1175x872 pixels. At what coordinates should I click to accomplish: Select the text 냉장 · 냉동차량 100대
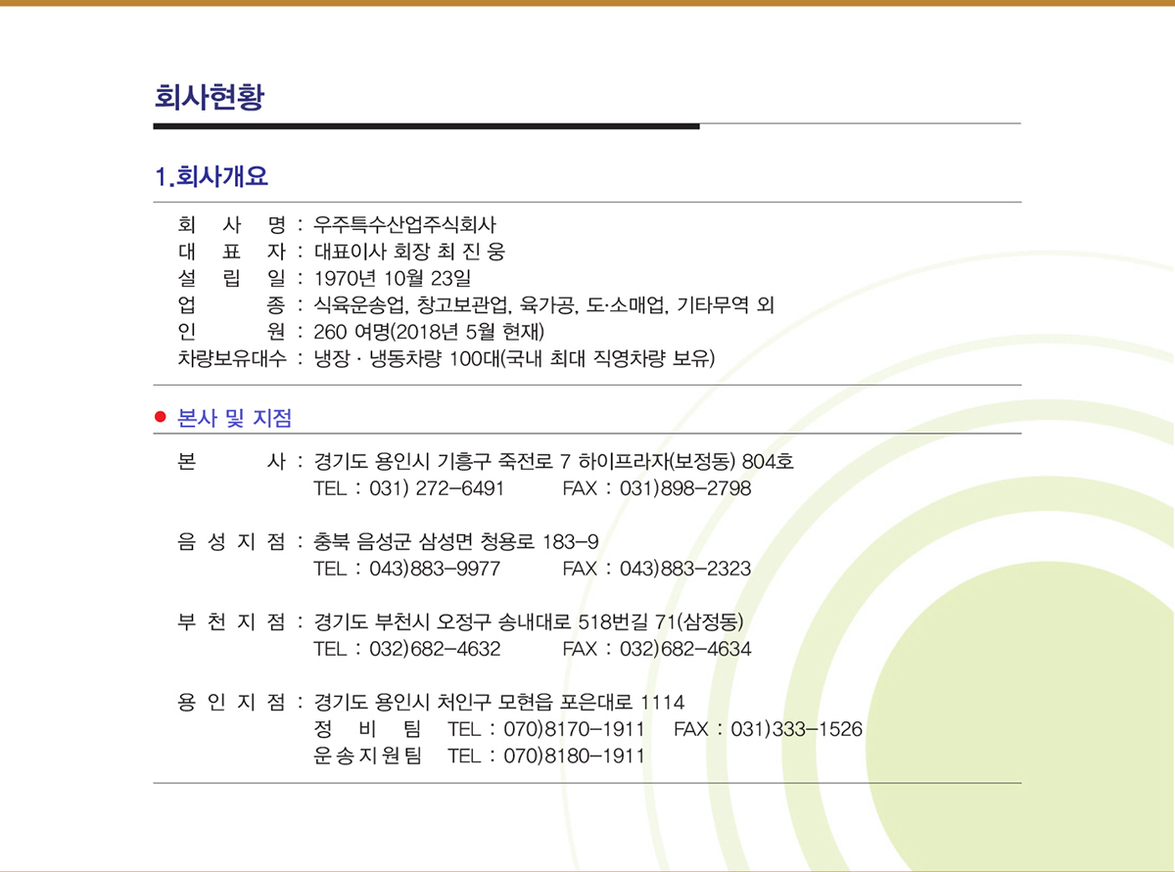pos(405,361)
